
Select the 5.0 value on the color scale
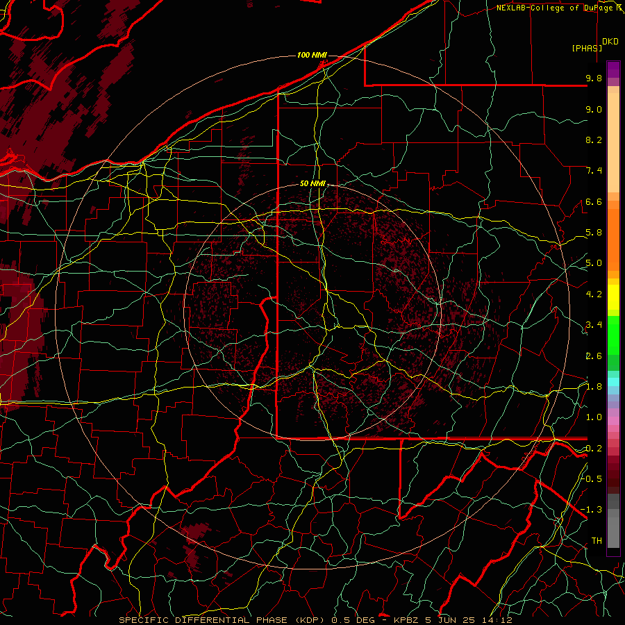[x=594, y=263]
